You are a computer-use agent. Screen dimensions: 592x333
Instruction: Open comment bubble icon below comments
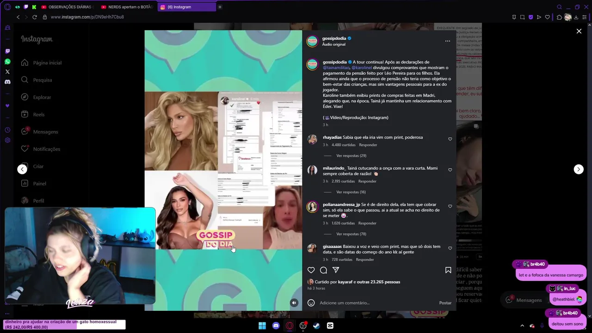pos(323,270)
